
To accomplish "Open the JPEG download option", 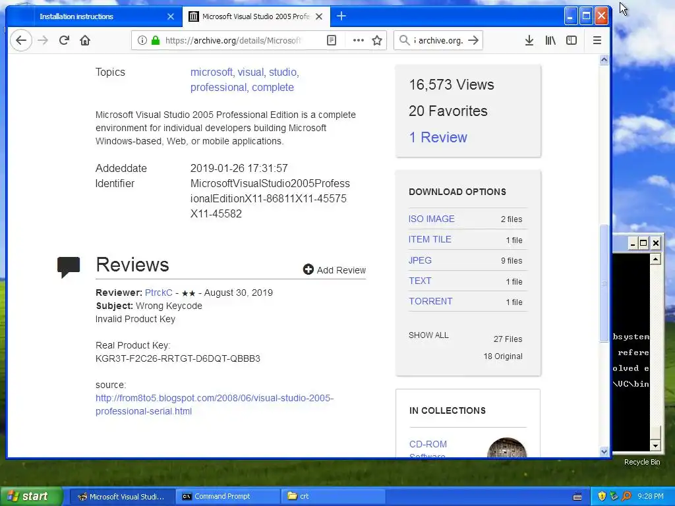I will tap(420, 260).
